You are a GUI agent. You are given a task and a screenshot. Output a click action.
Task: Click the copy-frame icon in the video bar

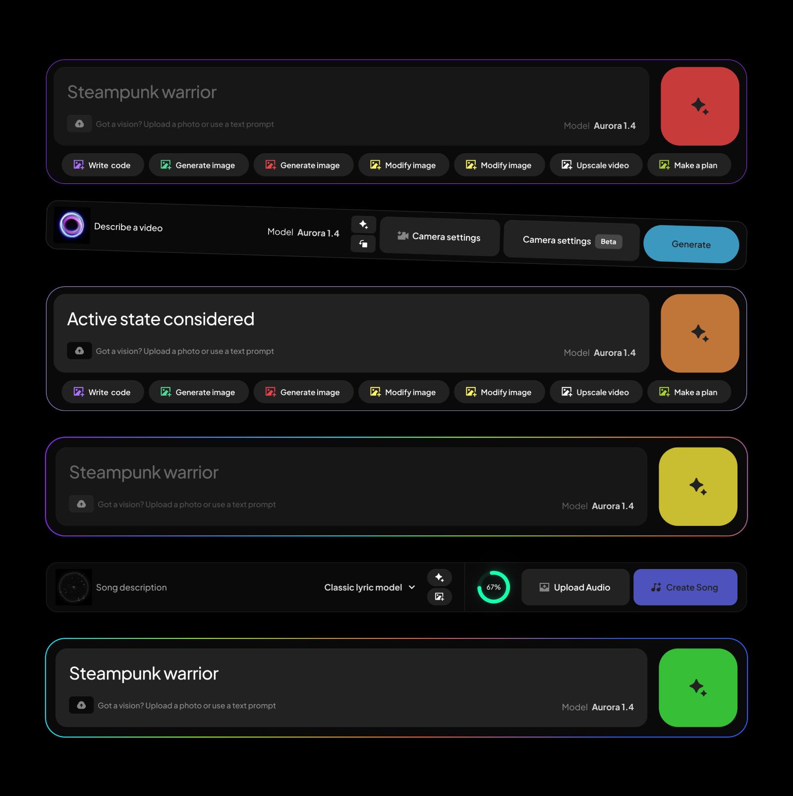[x=363, y=244]
